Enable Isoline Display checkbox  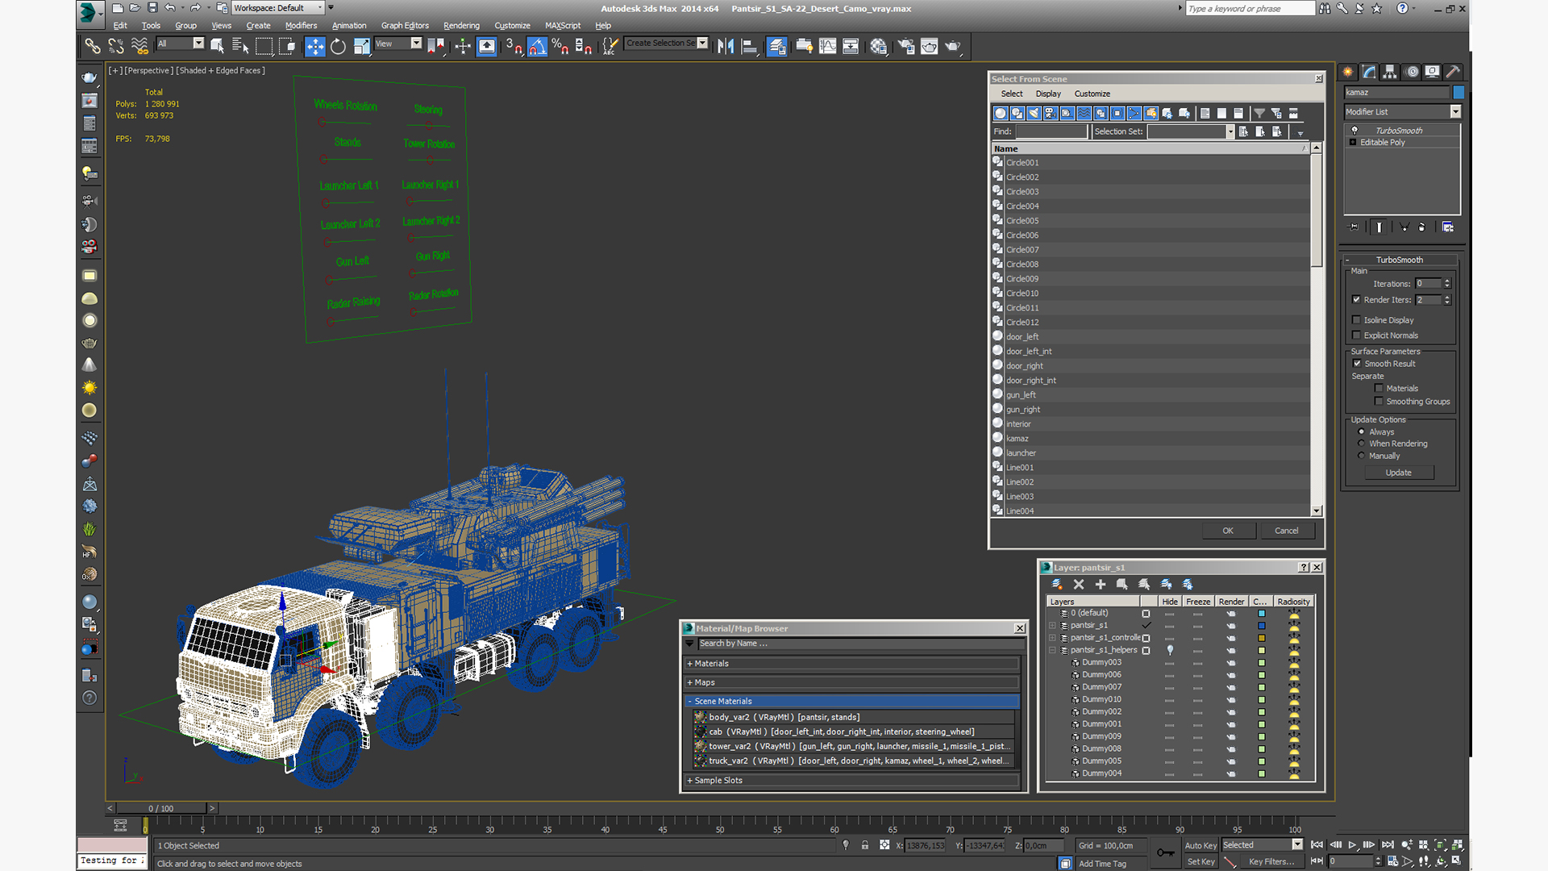(1356, 319)
